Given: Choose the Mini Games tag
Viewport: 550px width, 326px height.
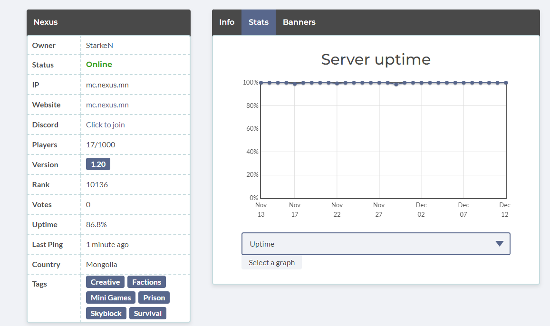Looking at the screenshot, I should (111, 297).
